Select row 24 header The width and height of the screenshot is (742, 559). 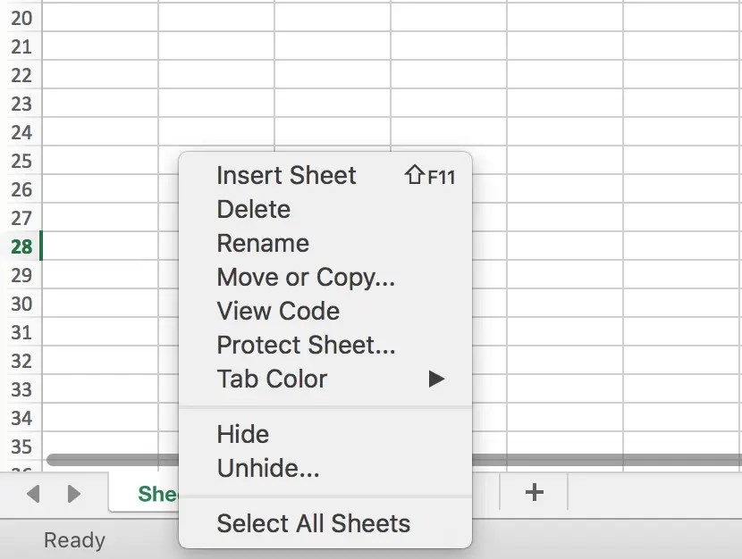pyautogui.click(x=21, y=132)
